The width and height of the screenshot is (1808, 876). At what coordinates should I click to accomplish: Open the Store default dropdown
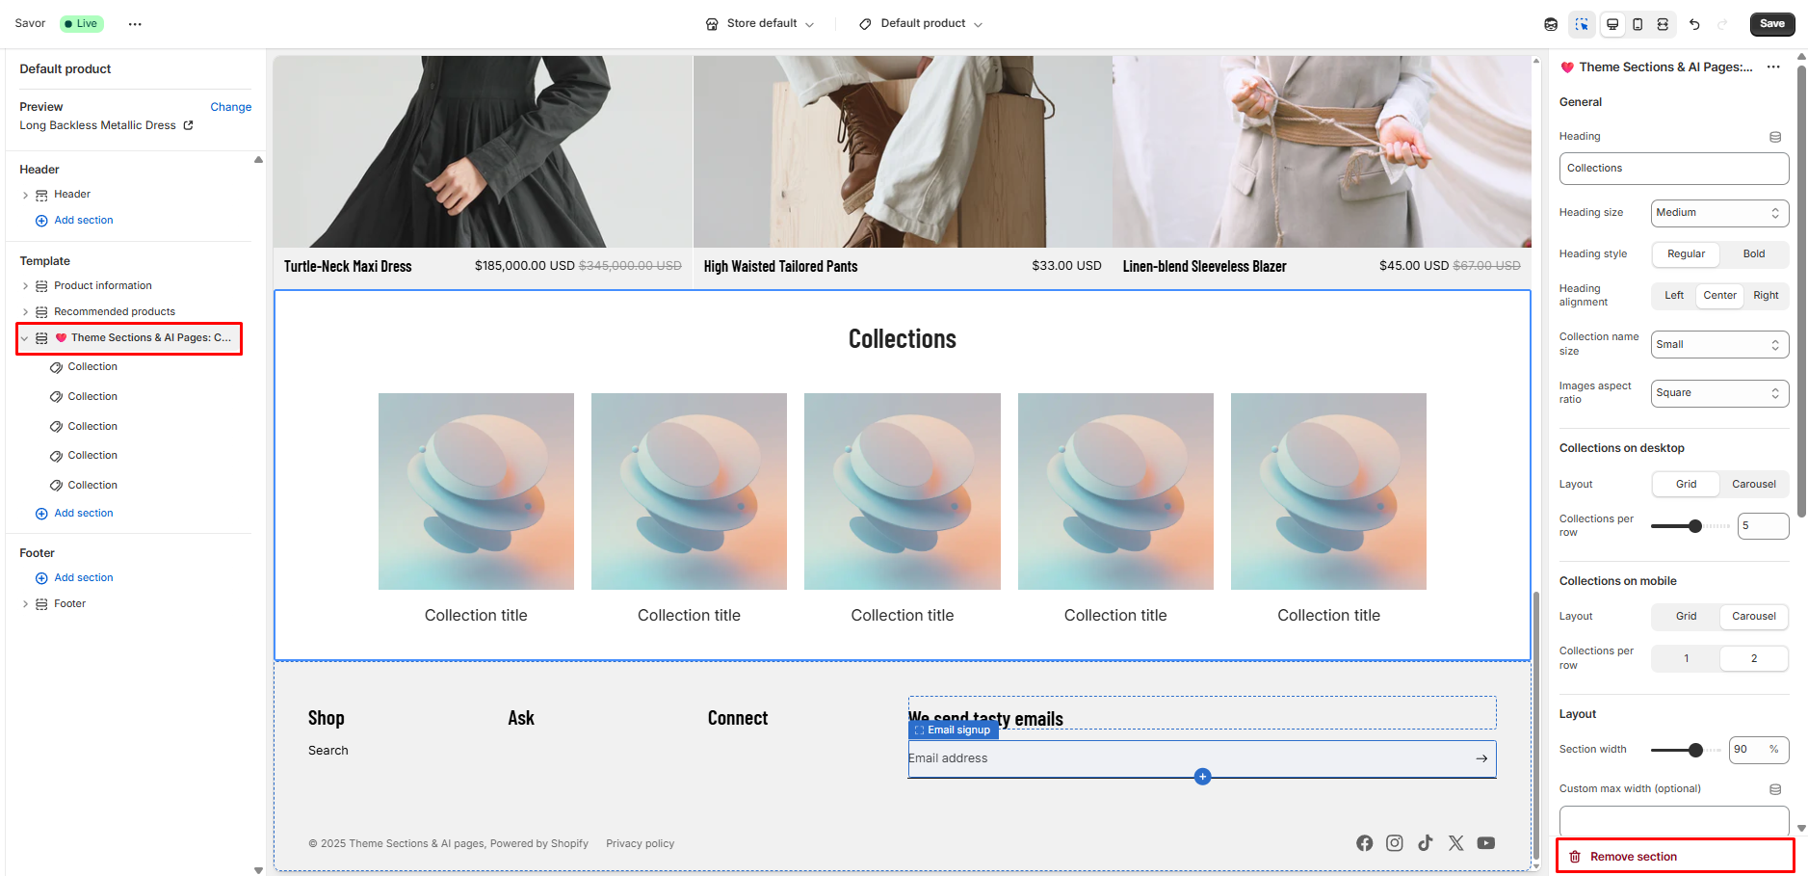click(x=760, y=24)
